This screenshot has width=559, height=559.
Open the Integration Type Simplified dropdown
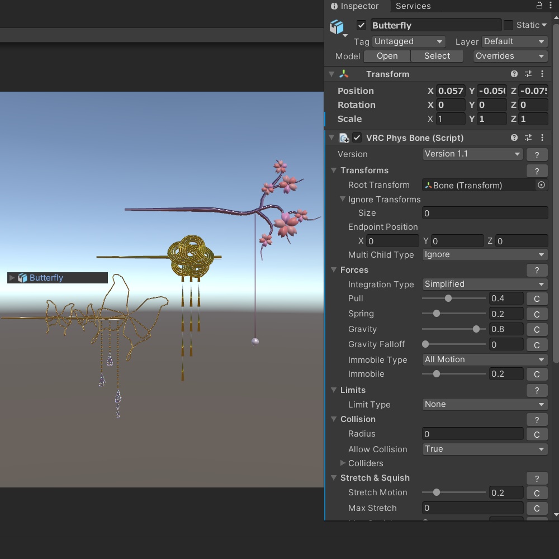485,284
